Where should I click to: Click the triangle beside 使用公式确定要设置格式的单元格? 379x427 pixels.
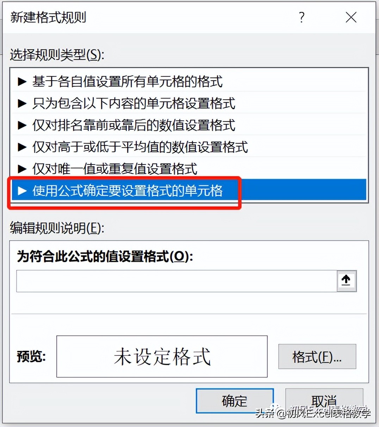(x=22, y=191)
